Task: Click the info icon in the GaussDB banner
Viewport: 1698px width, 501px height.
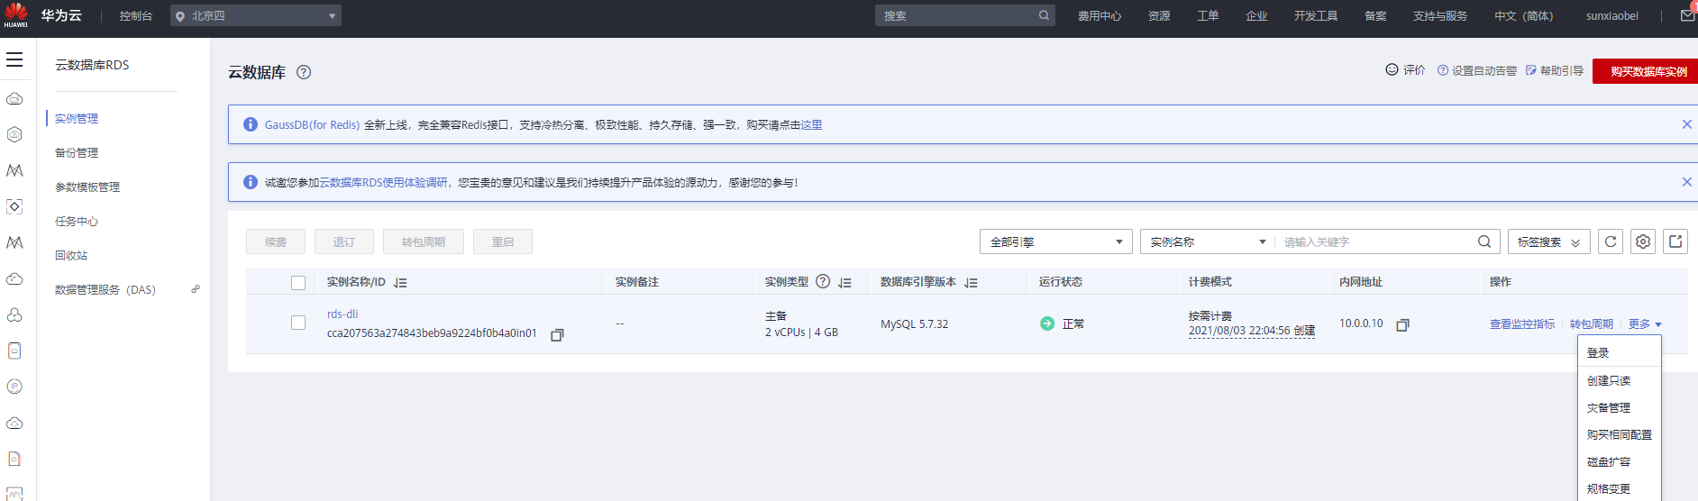Action: tap(251, 124)
